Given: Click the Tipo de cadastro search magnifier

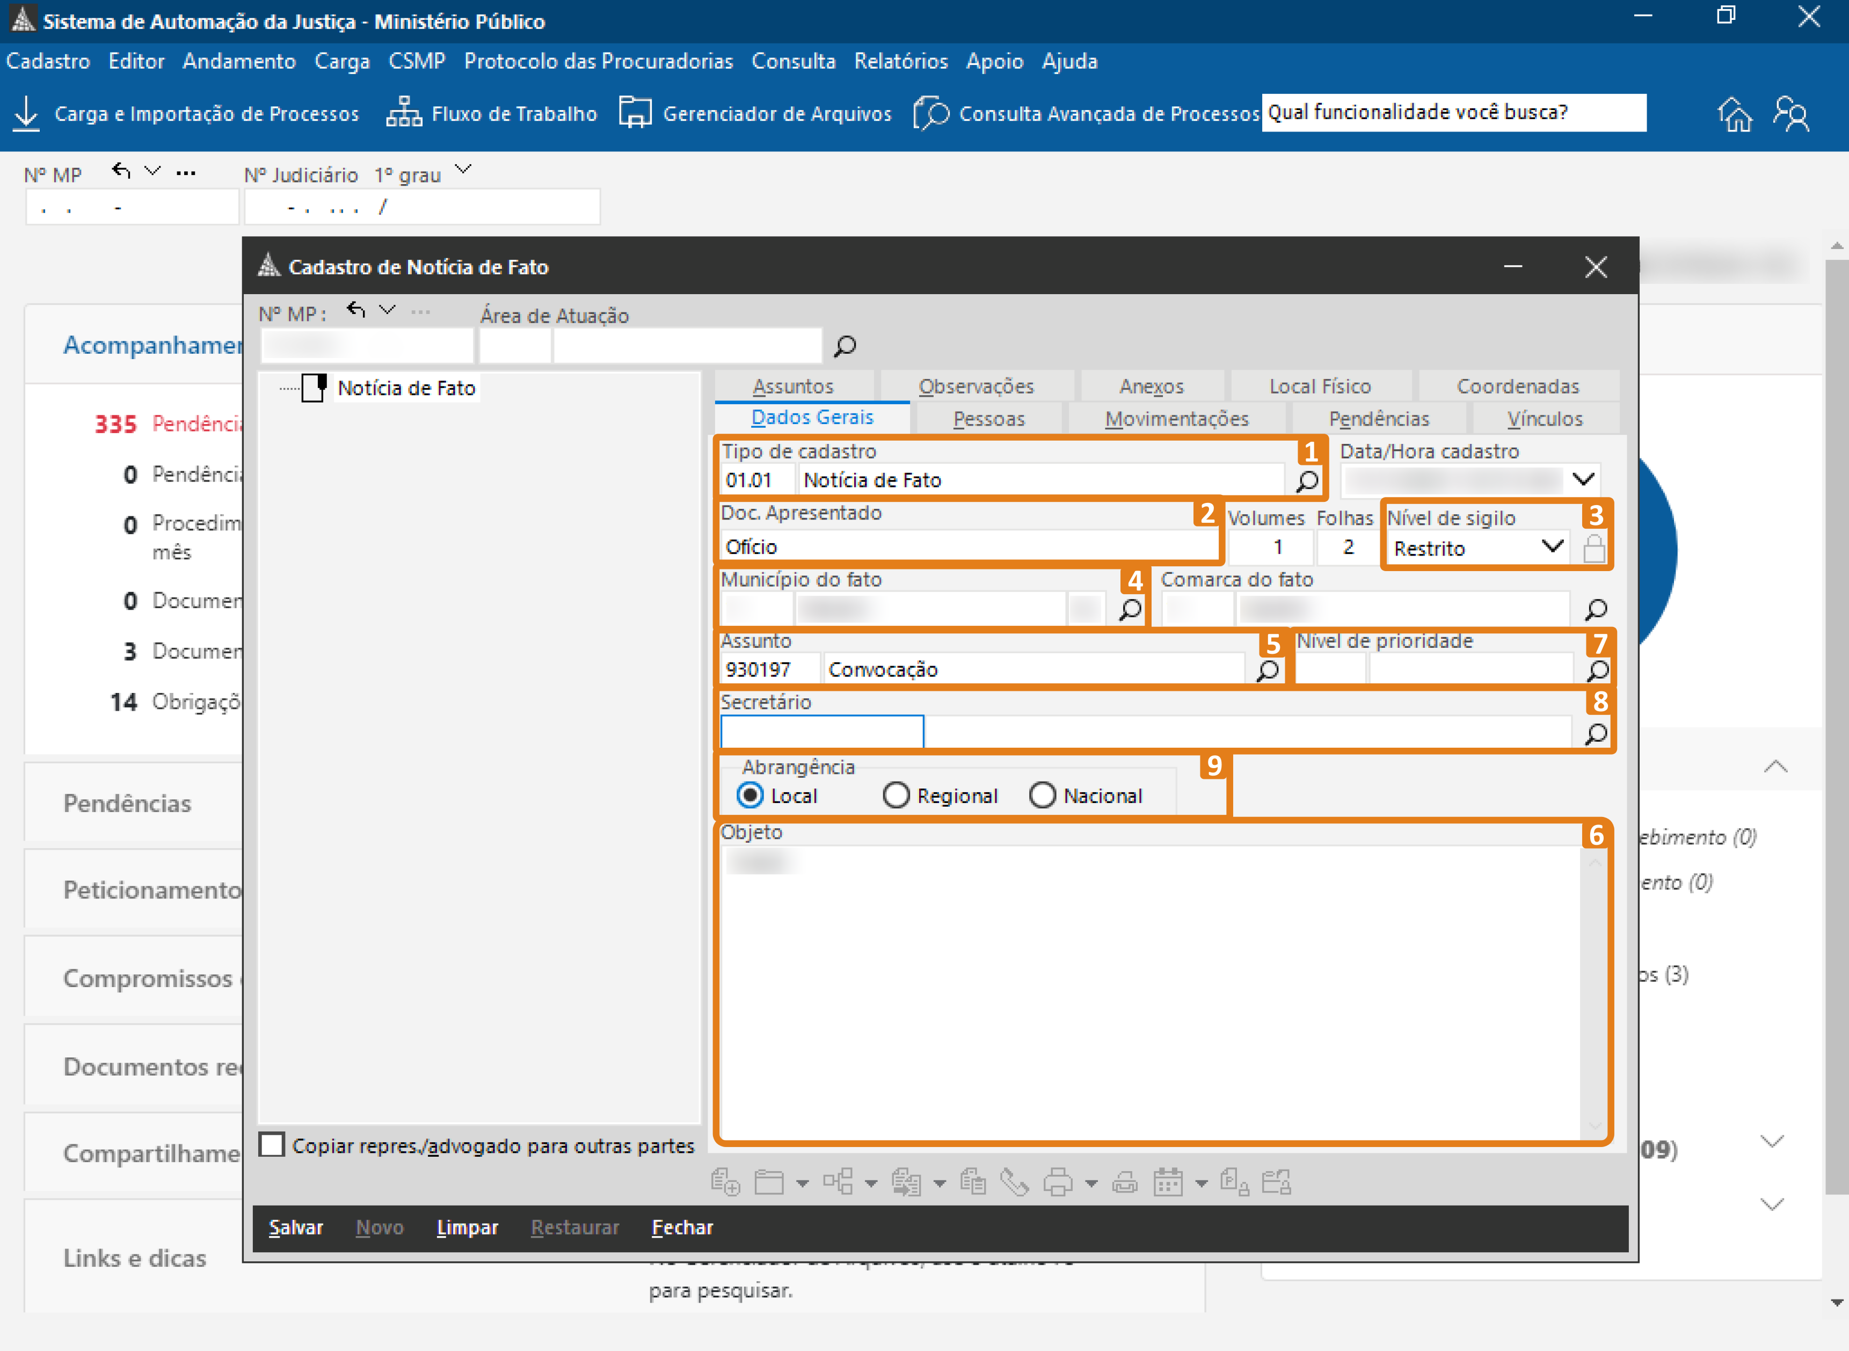Looking at the screenshot, I should (x=1307, y=481).
